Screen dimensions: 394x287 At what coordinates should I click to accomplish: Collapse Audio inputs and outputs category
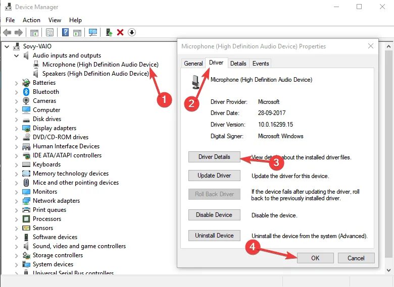16,55
